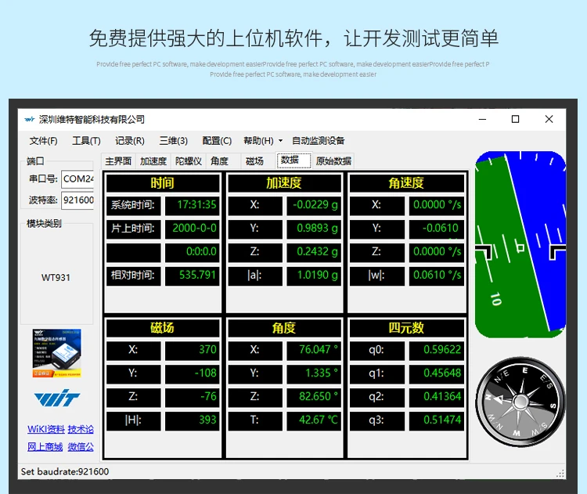Click the WIT blue logo in sidebar
This screenshot has width=587, height=494.
57,398
